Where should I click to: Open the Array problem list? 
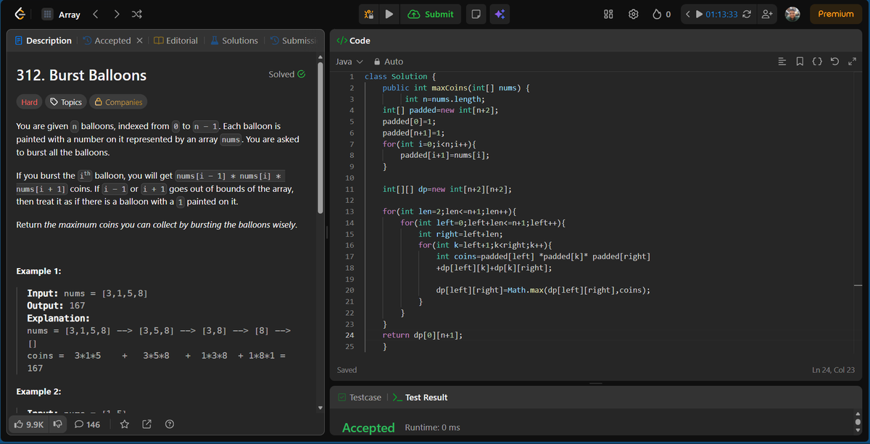(x=60, y=14)
